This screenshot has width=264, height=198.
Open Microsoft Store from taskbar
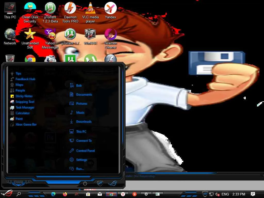tap(88, 194)
